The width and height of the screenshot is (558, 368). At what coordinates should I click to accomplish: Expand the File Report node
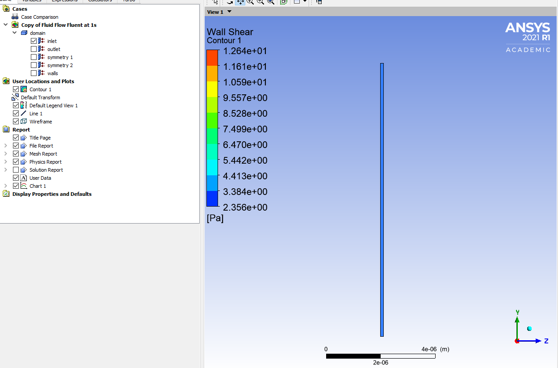tap(5, 146)
